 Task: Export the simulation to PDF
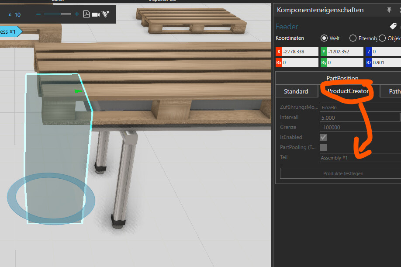[x=86, y=14]
